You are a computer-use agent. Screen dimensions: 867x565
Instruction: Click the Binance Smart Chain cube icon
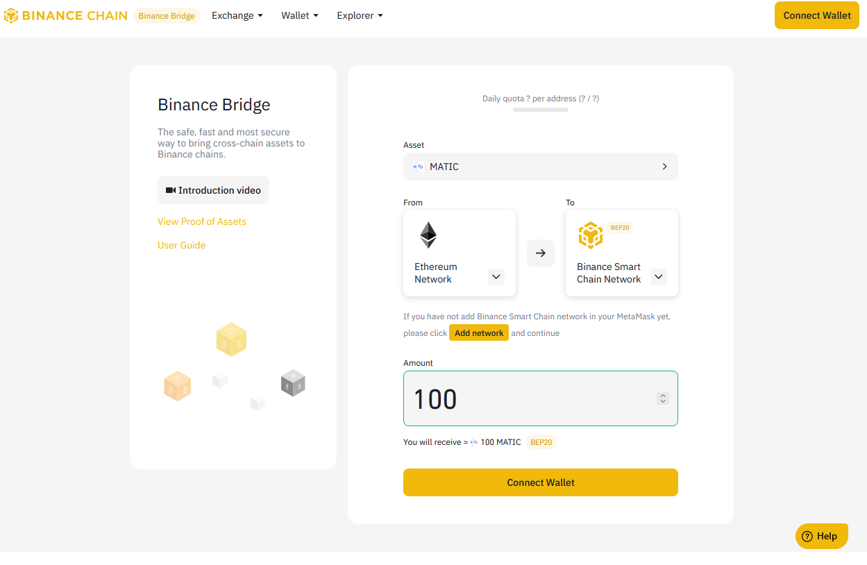click(590, 235)
